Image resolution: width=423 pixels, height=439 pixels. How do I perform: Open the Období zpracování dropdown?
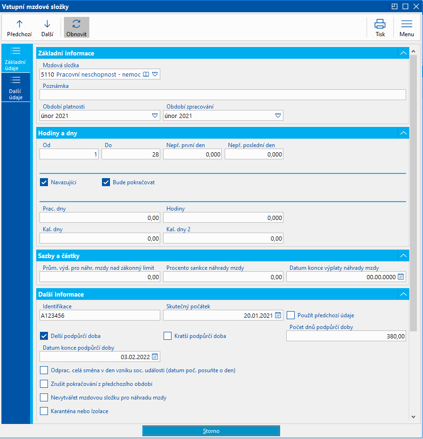[x=278, y=116]
